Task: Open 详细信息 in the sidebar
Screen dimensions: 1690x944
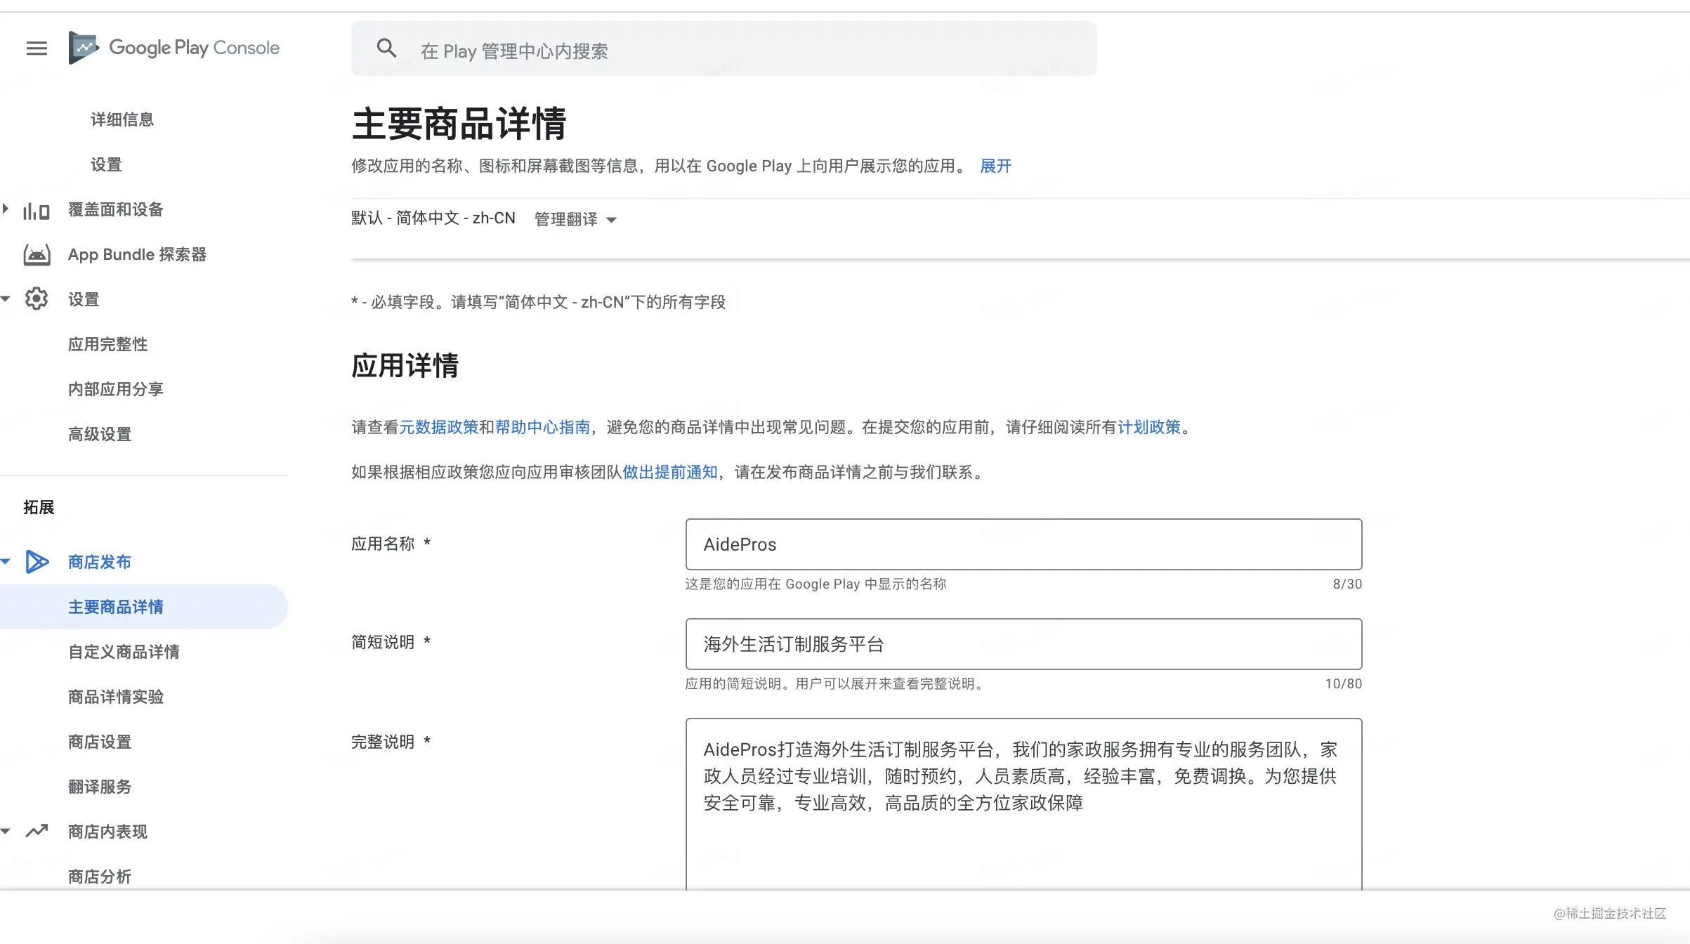Action: 122,120
